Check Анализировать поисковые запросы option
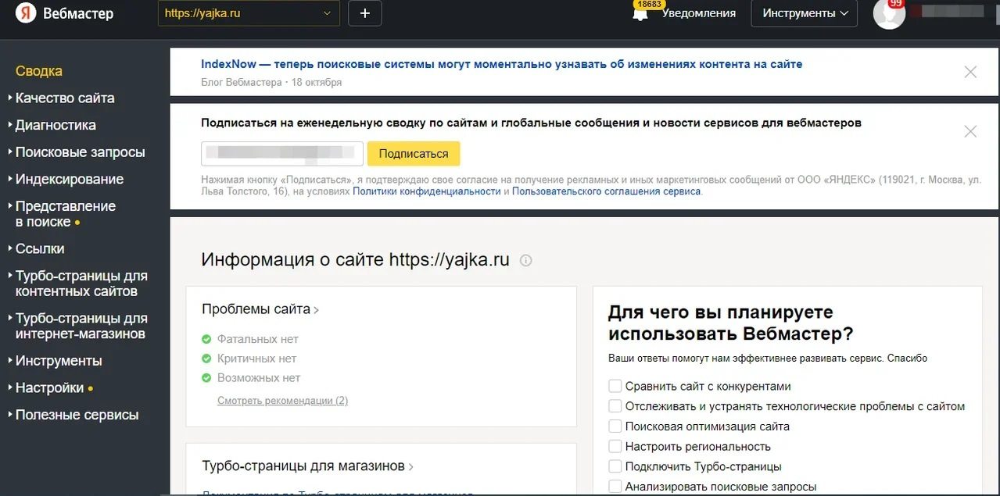This screenshot has height=496, width=1000. (615, 487)
